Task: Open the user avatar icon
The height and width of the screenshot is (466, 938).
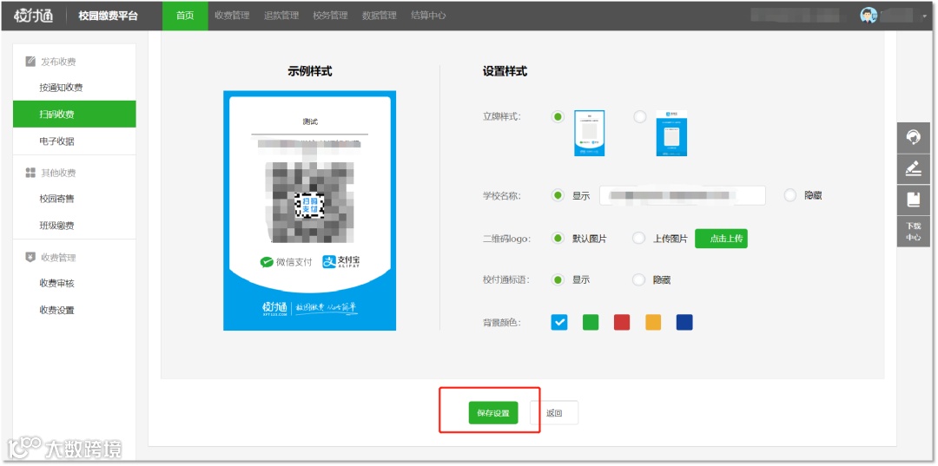Action: [868, 16]
